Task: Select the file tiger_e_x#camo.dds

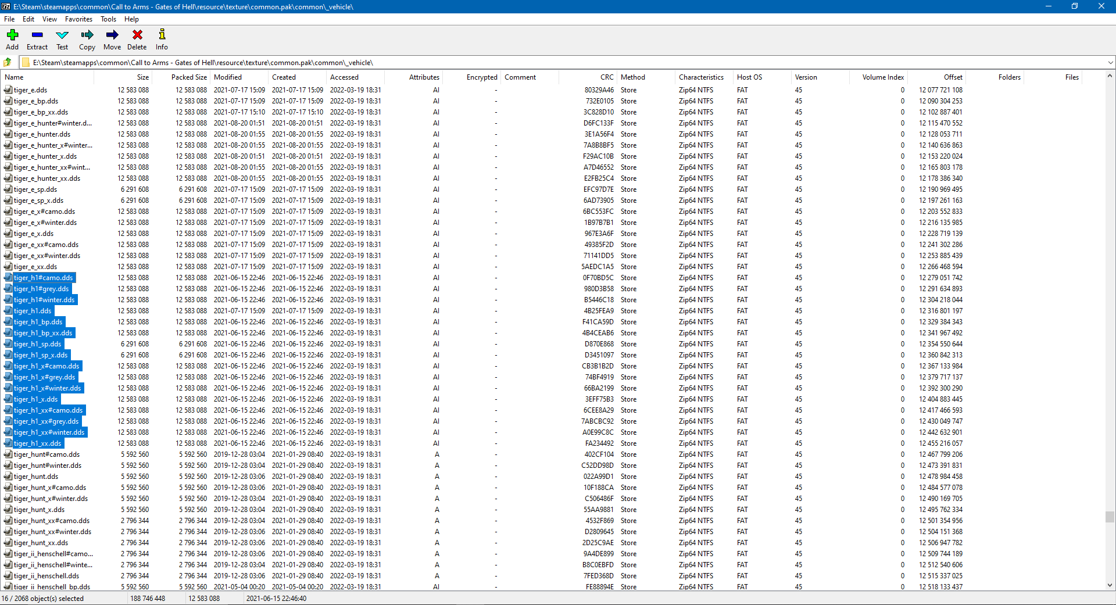Action: (x=44, y=212)
